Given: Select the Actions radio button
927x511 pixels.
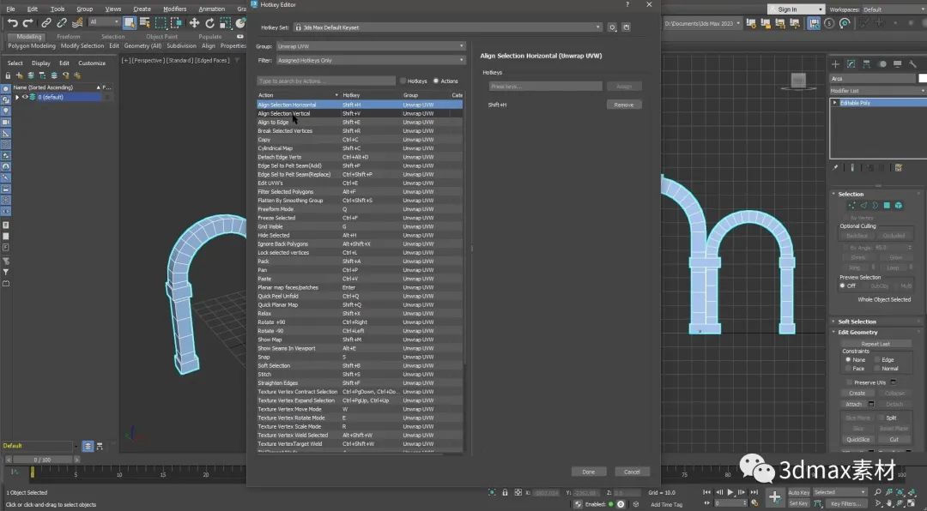Looking at the screenshot, I should point(436,81).
